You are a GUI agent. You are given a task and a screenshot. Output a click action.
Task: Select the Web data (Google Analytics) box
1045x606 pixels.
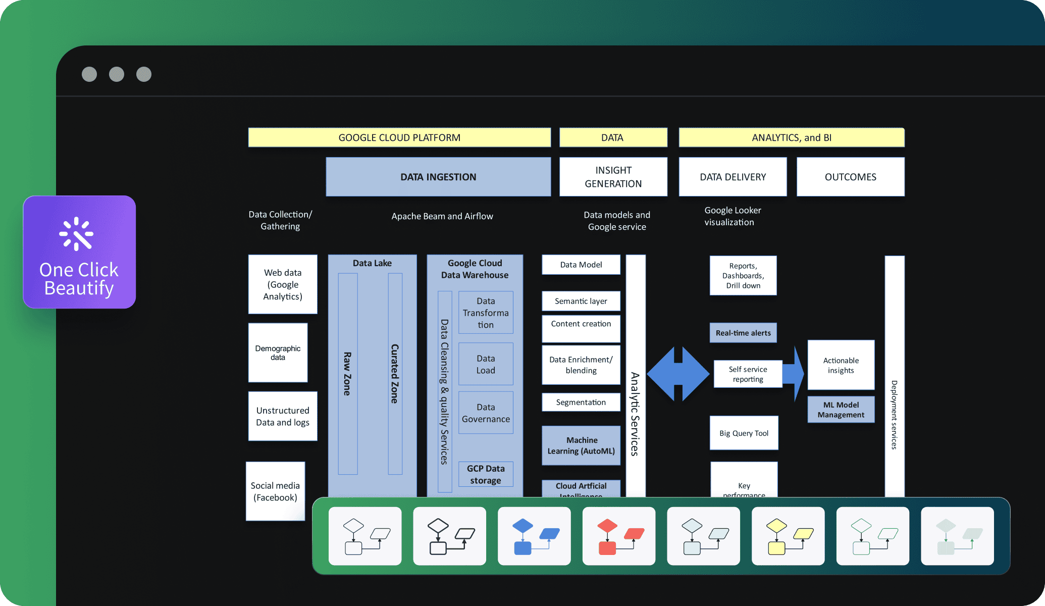click(283, 284)
